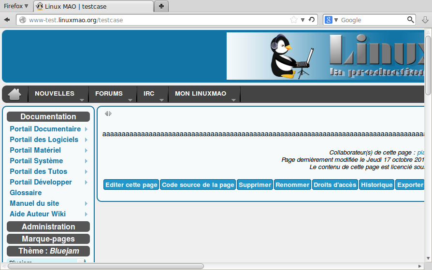The height and width of the screenshot is (270, 432).
Task: Click the collaborator name link
Action: [421, 152]
